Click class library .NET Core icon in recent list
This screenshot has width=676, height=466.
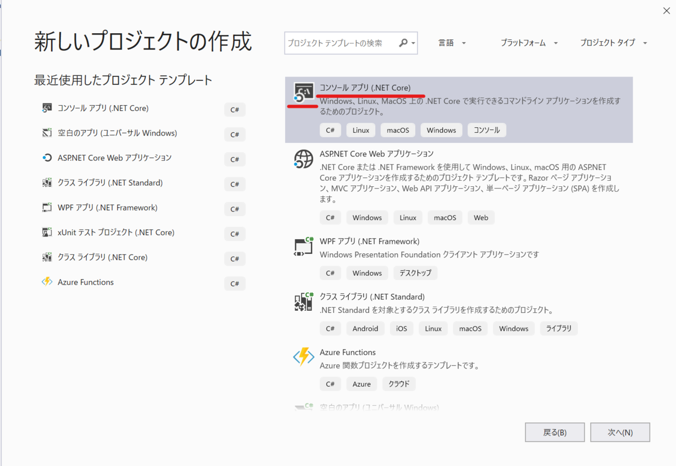pos(47,257)
